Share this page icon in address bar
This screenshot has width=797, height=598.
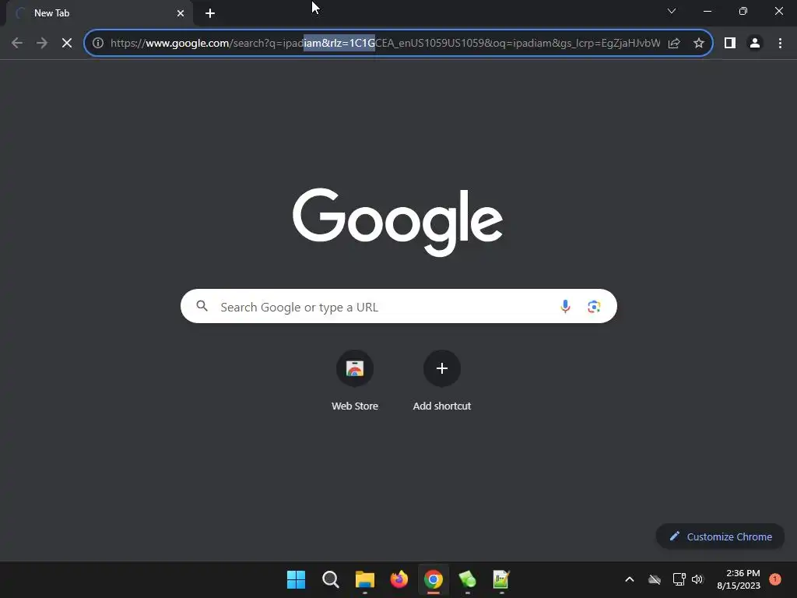674,44
